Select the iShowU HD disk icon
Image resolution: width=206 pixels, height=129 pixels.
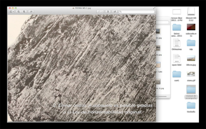[x=191, y=11]
